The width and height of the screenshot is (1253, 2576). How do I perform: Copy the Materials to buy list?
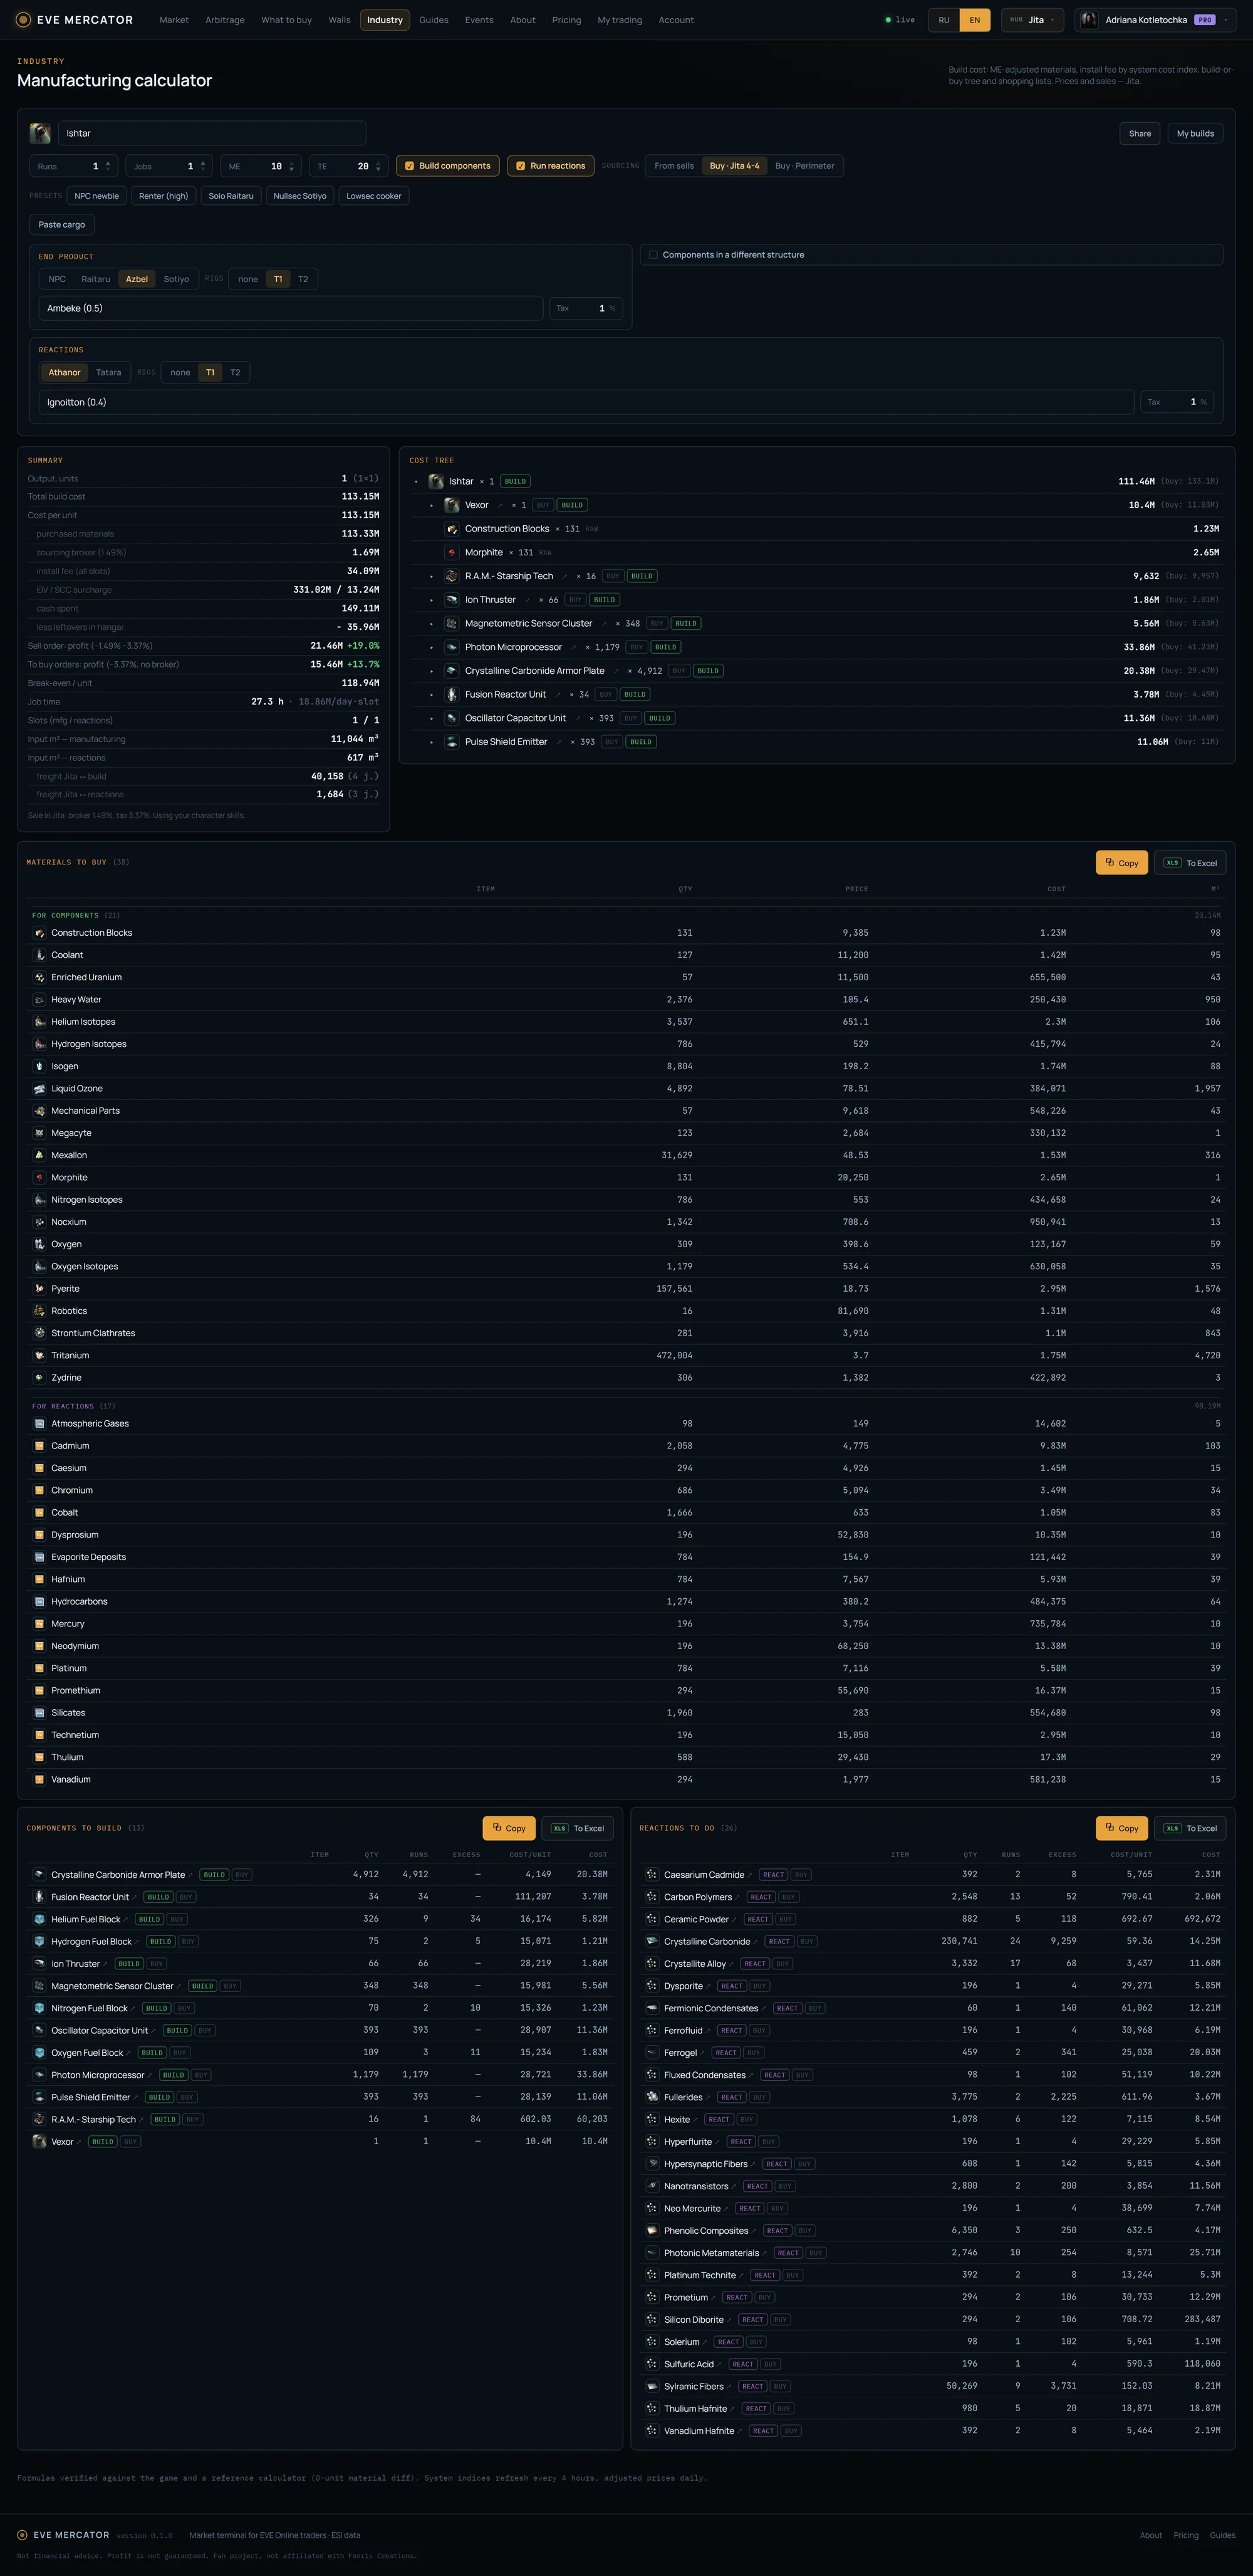pos(1121,863)
